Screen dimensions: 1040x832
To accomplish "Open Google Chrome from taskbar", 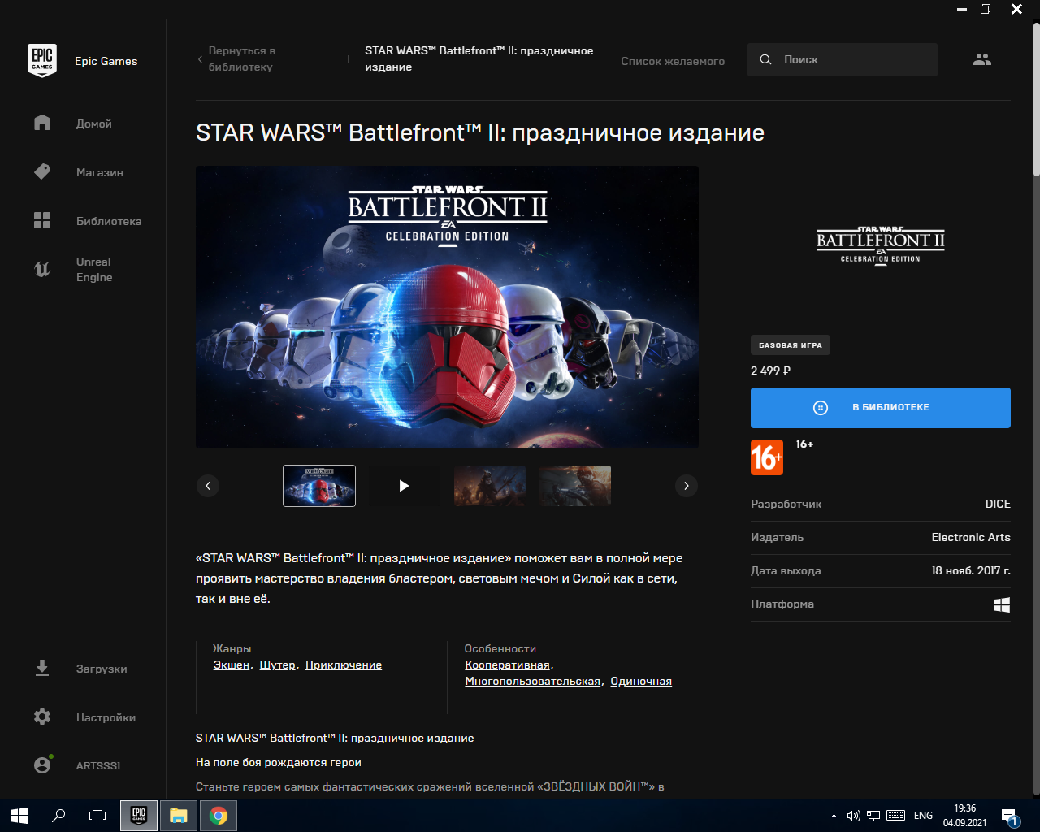I will click(219, 816).
